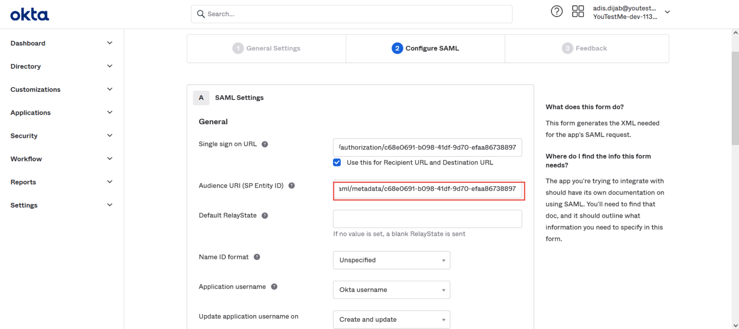
Task: Open the Application username help tooltip
Action: [274, 286]
